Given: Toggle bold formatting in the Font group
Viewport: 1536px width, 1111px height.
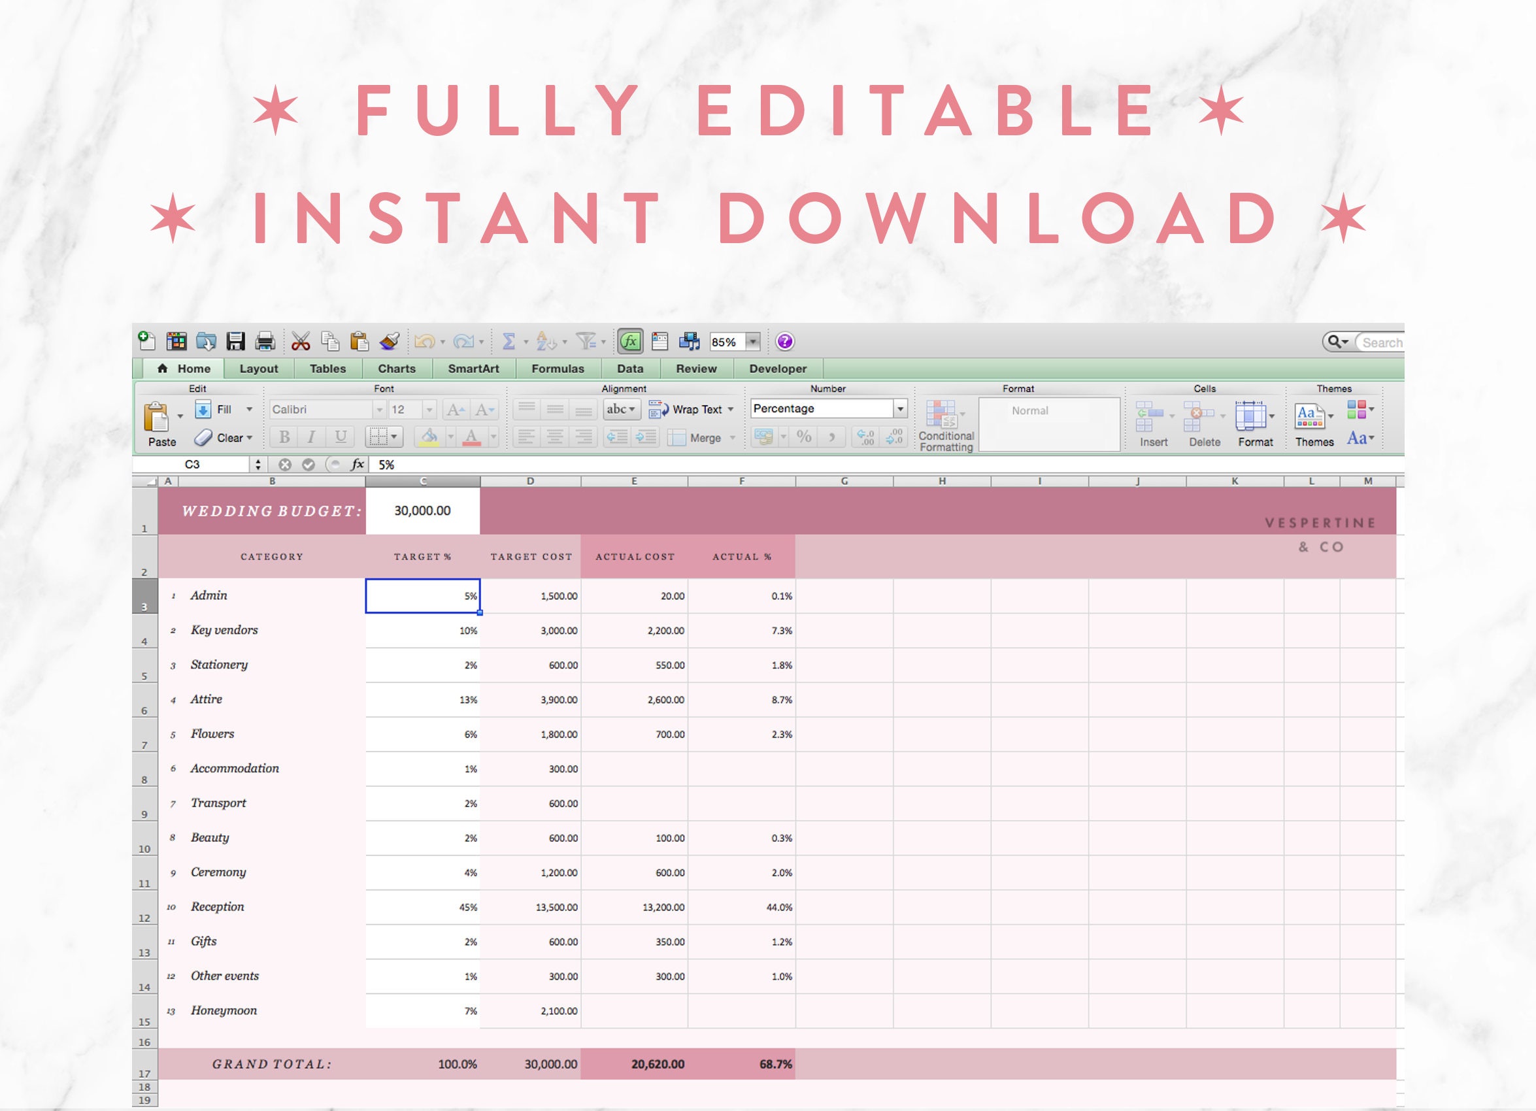Looking at the screenshot, I should tap(284, 437).
